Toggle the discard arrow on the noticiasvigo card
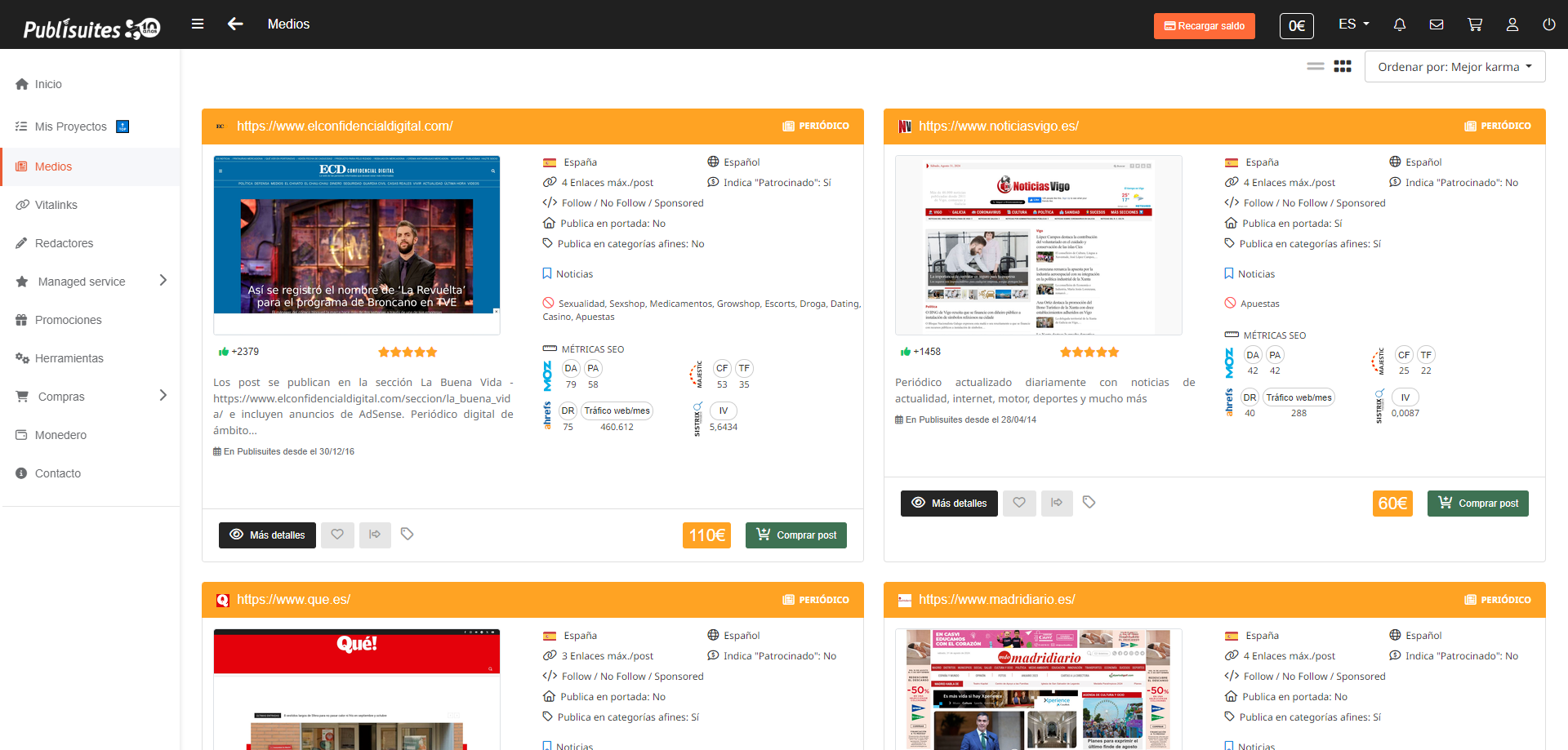 (x=1057, y=503)
